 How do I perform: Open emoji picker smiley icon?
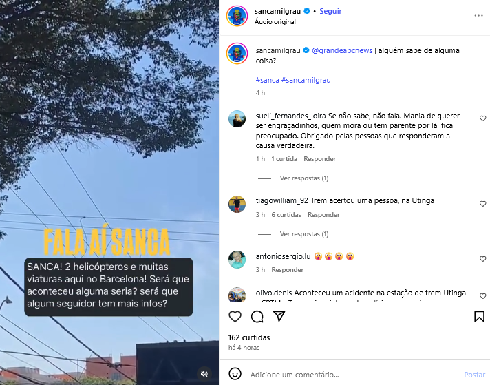point(235,374)
